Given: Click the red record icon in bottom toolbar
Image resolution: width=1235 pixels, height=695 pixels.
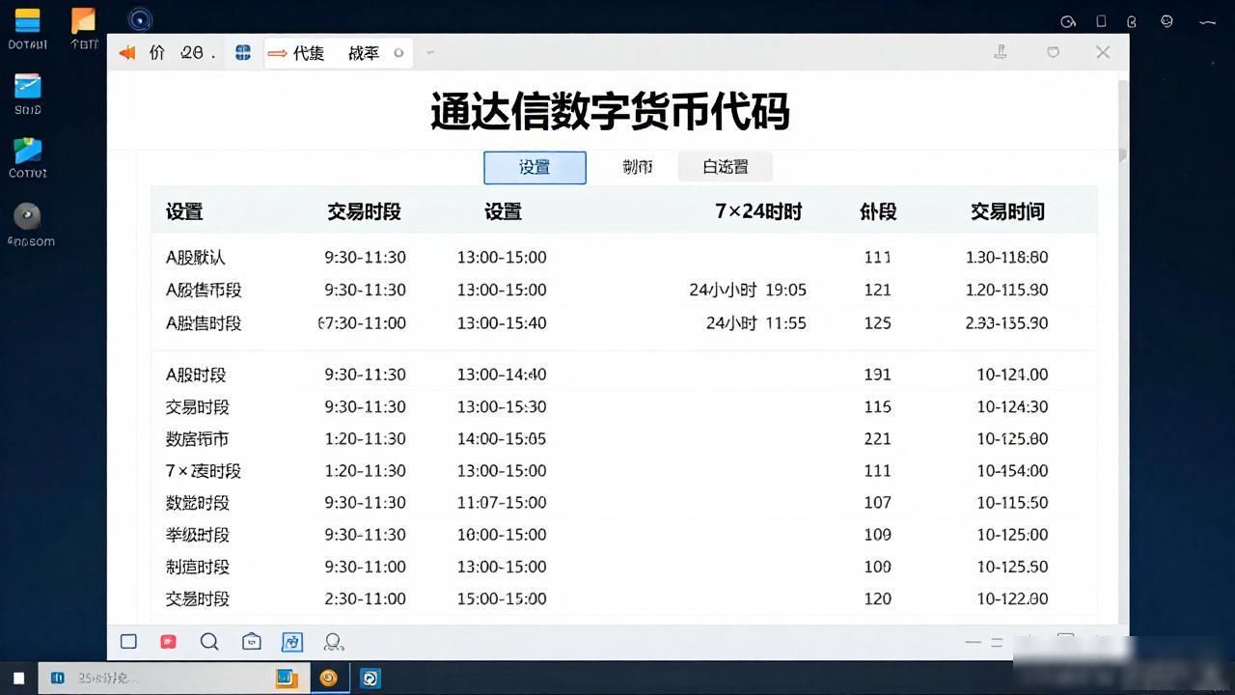Looking at the screenshot, I should click(x=168, y=642).
